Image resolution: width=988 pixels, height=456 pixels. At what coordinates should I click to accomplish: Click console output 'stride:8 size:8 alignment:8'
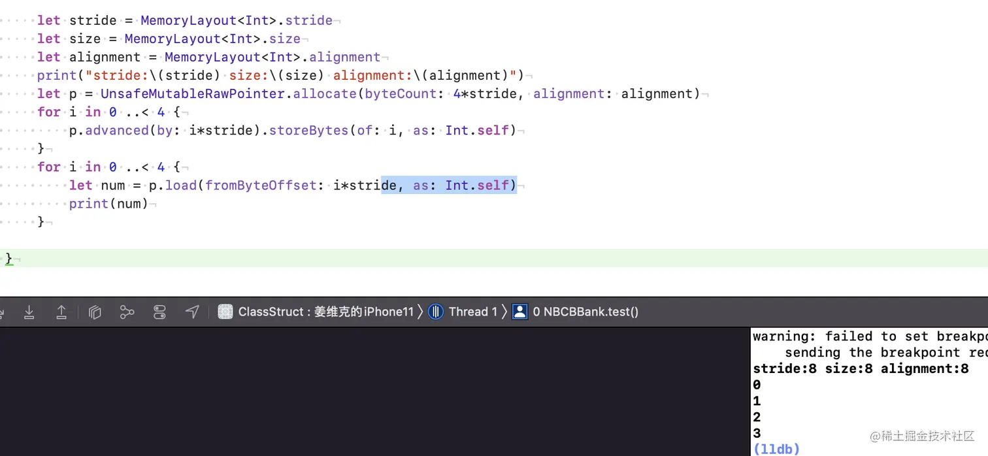[x=861, y=368]
